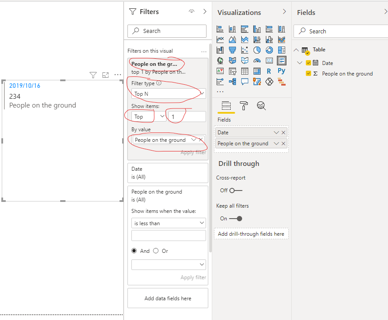Toggle the Keep all filters switch
This screenshot has height=320, width=388.
[x=236, y=219]
